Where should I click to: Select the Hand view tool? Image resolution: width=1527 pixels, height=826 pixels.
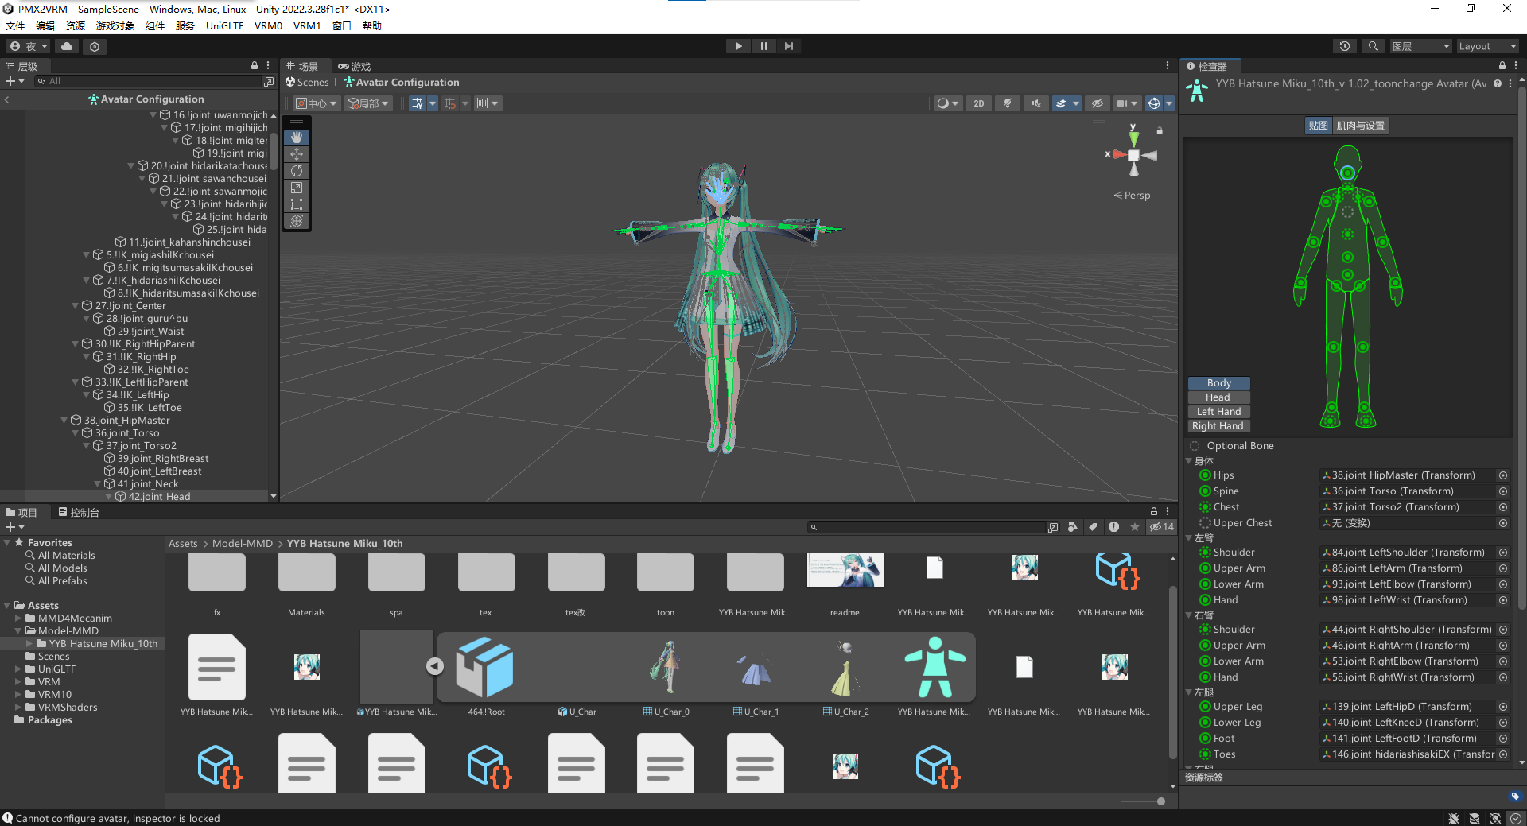coord(297,138)
